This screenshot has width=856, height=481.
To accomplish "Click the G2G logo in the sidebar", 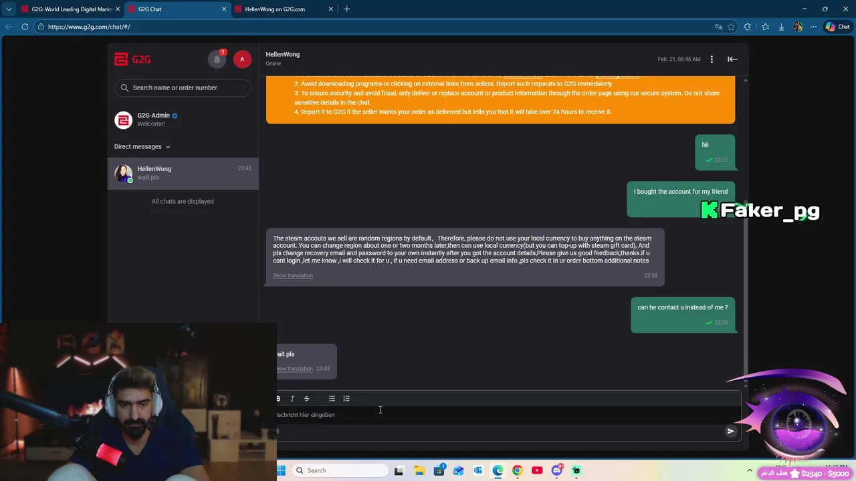I will point(132,59).
